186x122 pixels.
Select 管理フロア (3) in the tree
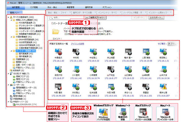click(x=23, y=79)
